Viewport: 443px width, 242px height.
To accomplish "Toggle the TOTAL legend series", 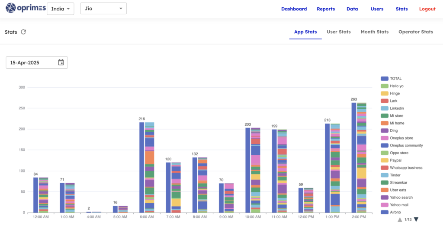I will point(391,78).
